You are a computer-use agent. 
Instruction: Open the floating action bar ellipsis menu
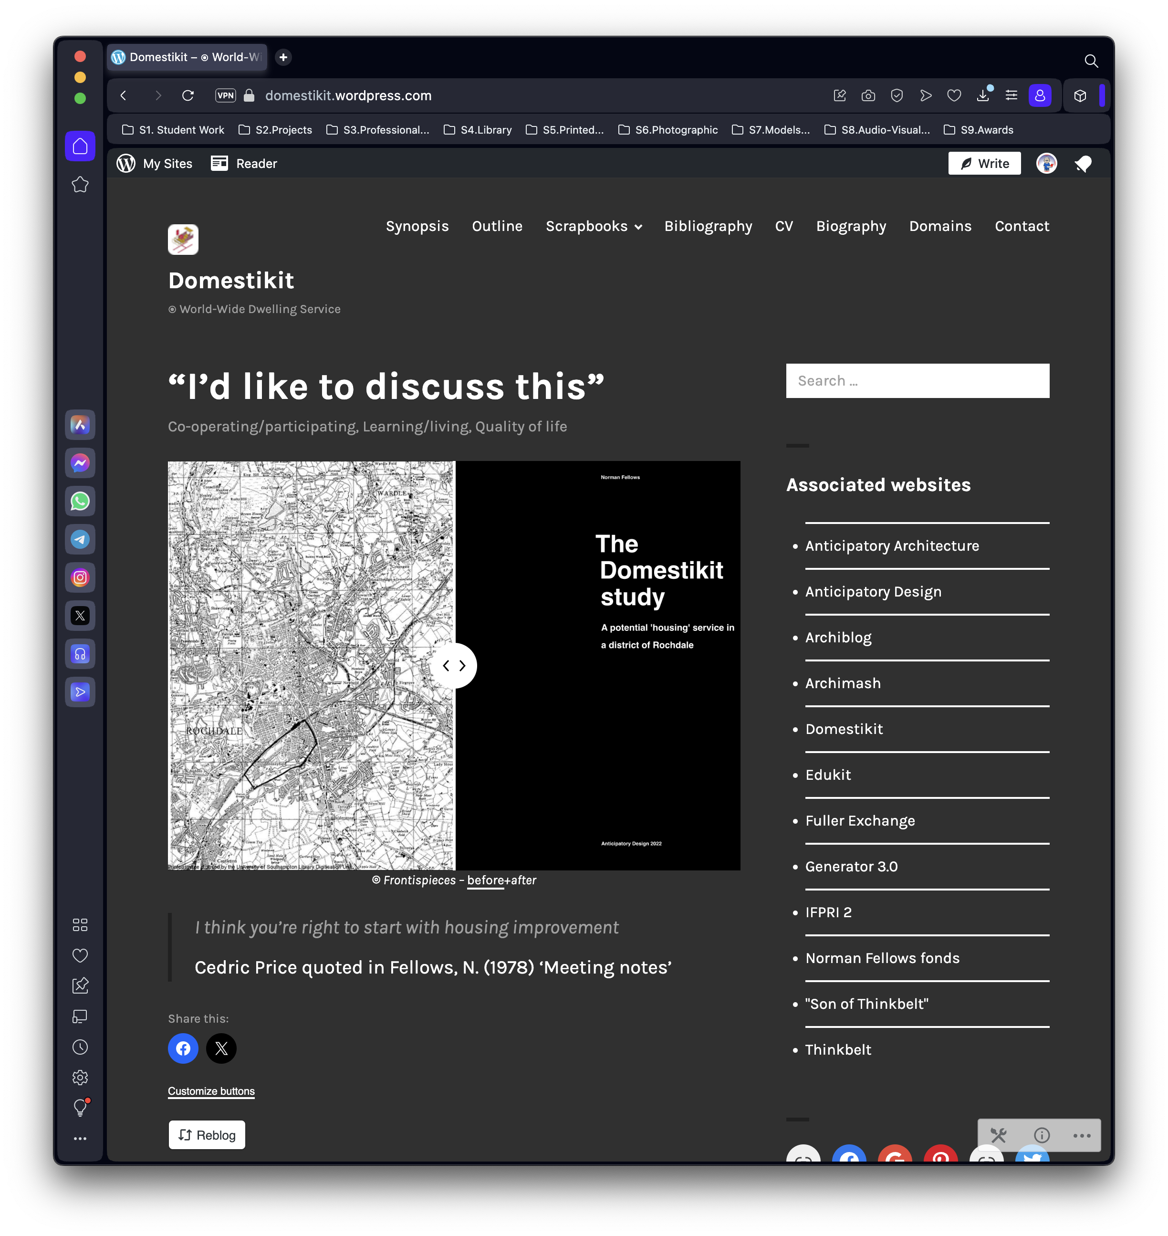[1082, 1136]
